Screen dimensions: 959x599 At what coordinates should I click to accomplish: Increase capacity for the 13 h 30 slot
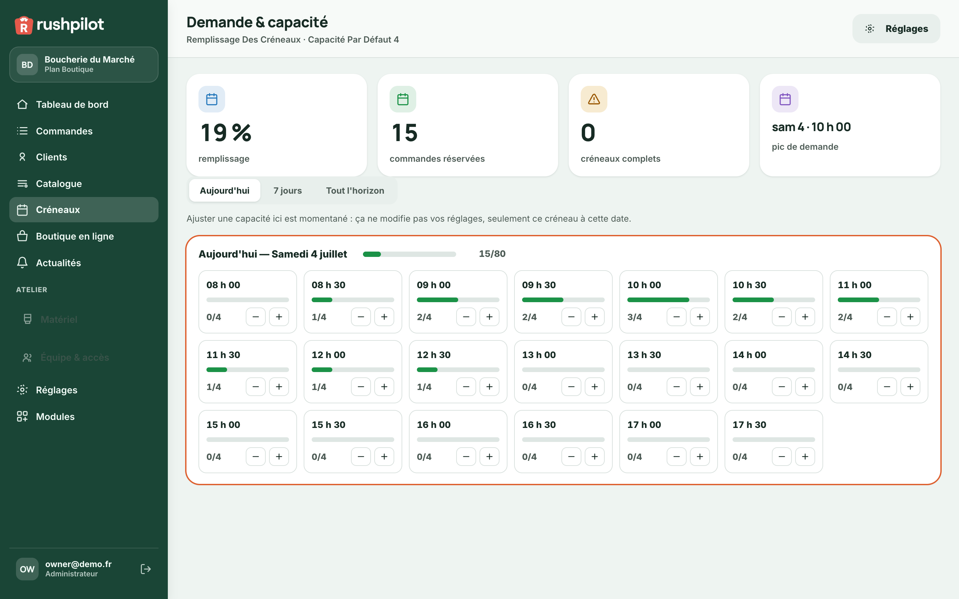tap(700, 387)
